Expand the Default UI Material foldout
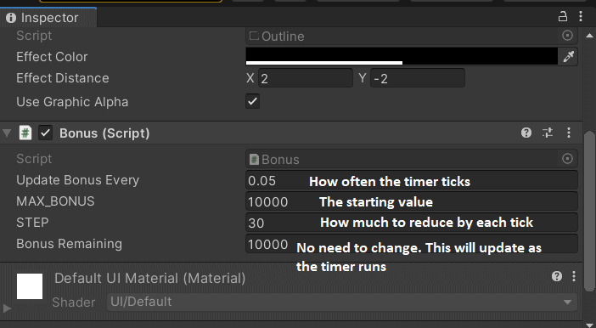Screen dimensions: 596x328 tap(7, 308)
